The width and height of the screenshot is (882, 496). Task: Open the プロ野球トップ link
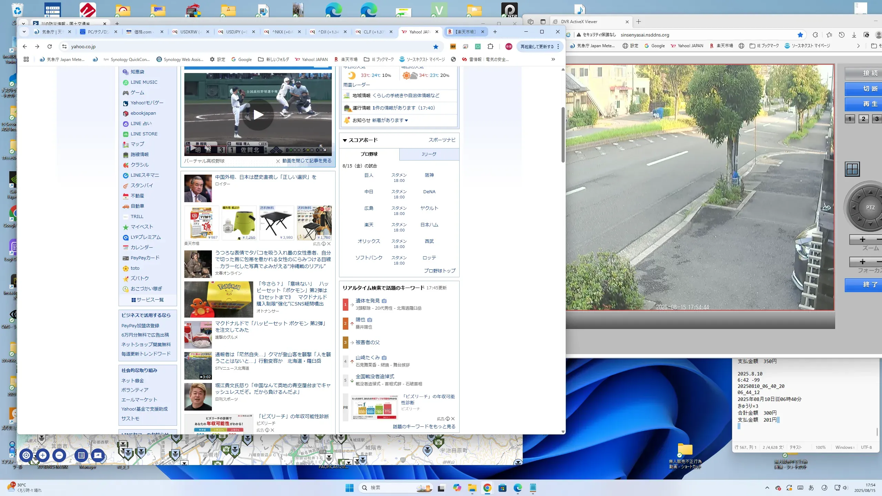(x=439, y=271)
